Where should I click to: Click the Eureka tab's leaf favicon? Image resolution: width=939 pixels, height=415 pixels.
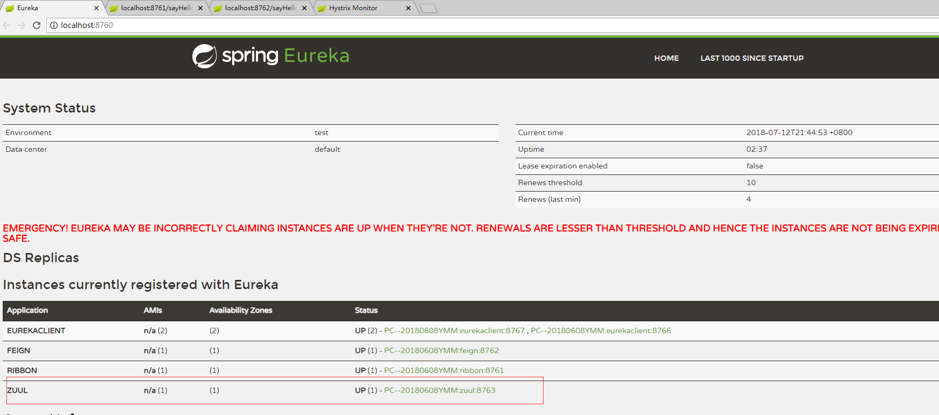coord(9,8)
